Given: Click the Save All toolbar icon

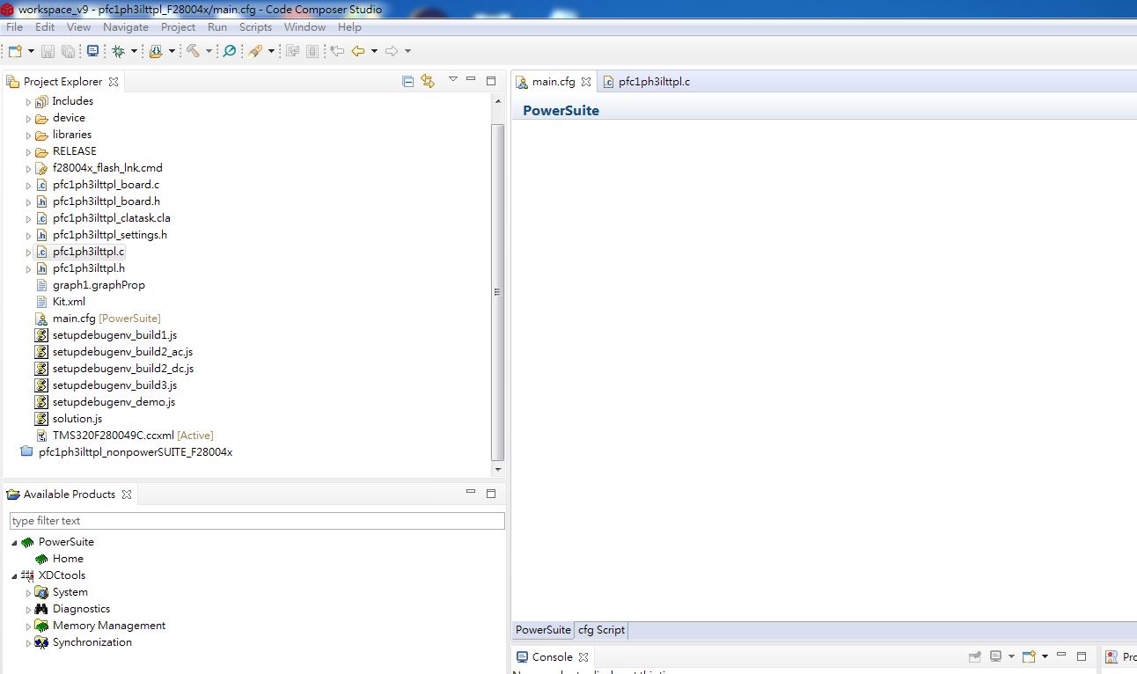Looking at the screenshot, I should tap(68, 51).
